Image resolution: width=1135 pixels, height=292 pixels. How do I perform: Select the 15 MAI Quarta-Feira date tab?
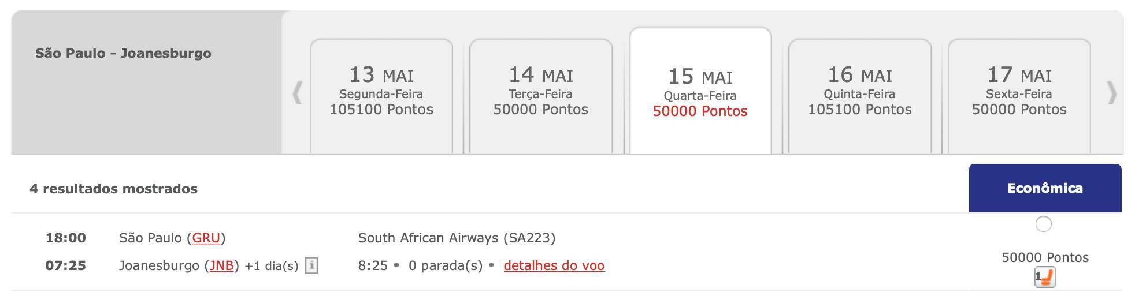[x=700, y=91]
